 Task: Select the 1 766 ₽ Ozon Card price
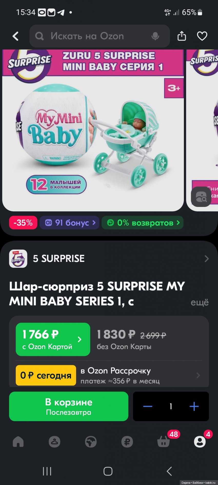coord(53,339)
